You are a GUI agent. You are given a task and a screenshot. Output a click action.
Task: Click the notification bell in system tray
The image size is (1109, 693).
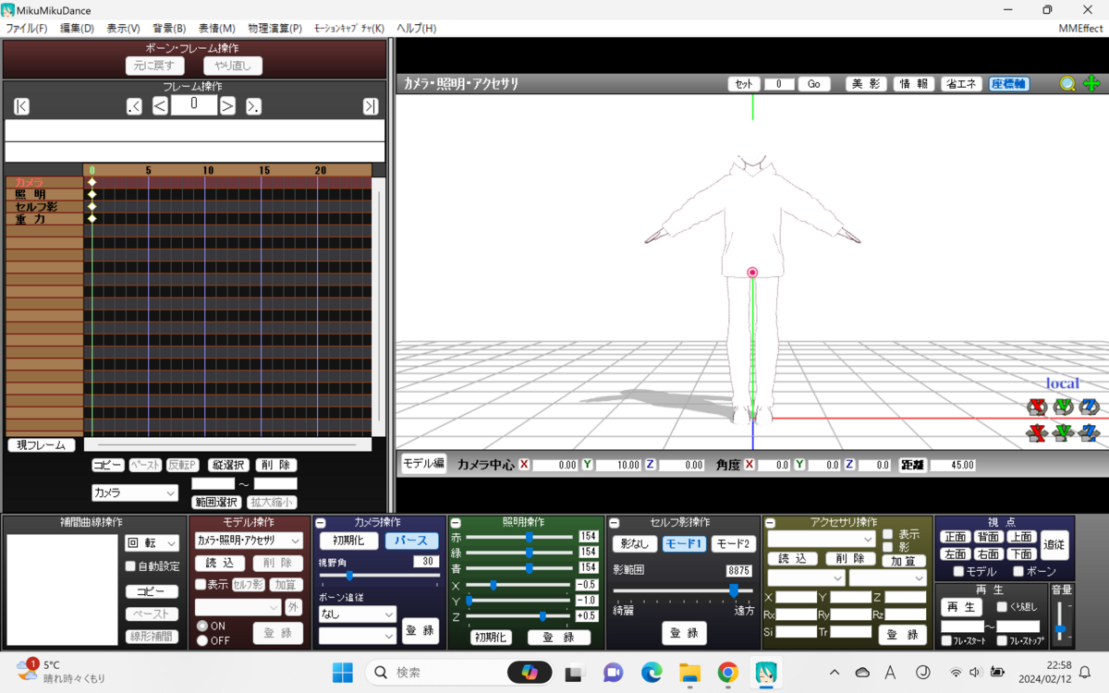(1085, 672)
